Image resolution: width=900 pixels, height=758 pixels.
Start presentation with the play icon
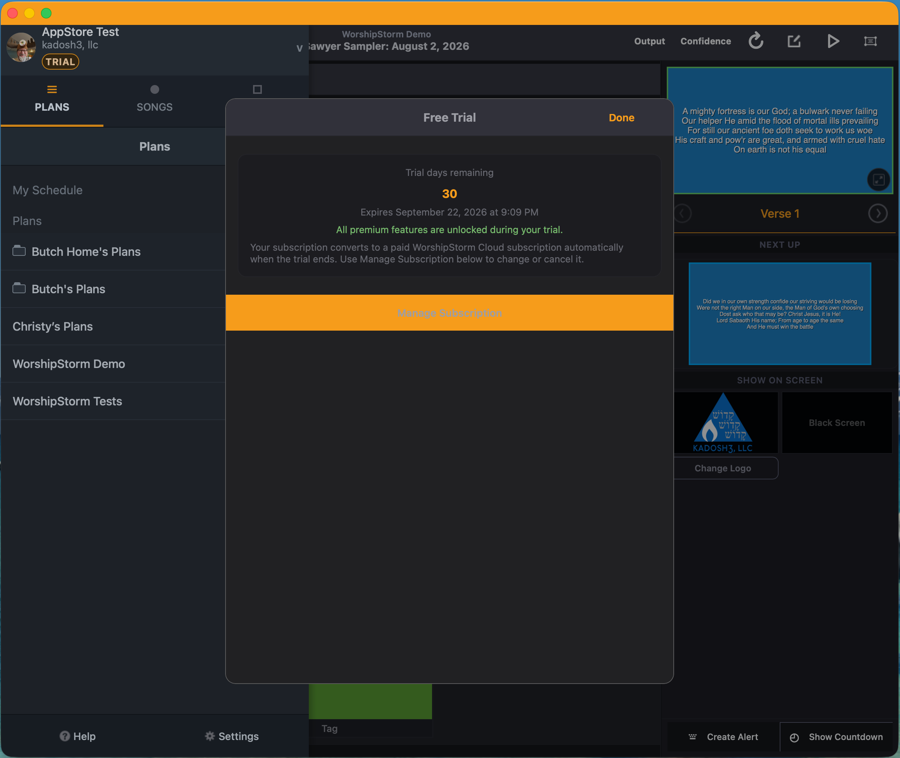point(833,41)
